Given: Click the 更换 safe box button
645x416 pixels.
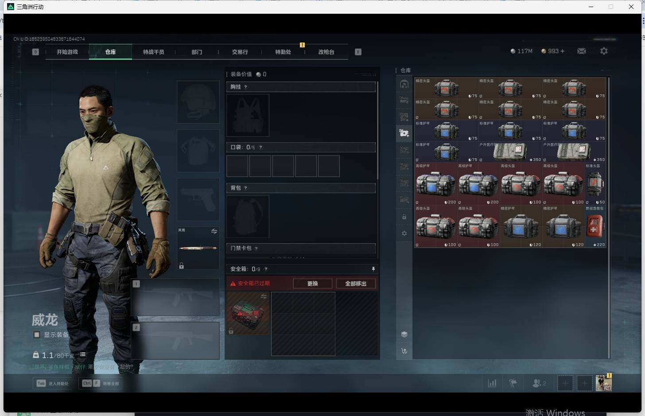Looking at the screenshot, I should [x=313, y=284].
